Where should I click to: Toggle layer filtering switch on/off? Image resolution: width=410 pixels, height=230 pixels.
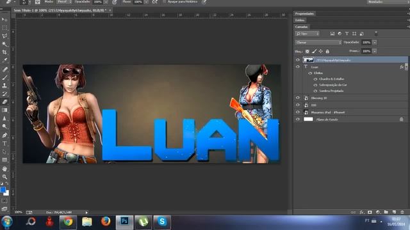point(376,34)
